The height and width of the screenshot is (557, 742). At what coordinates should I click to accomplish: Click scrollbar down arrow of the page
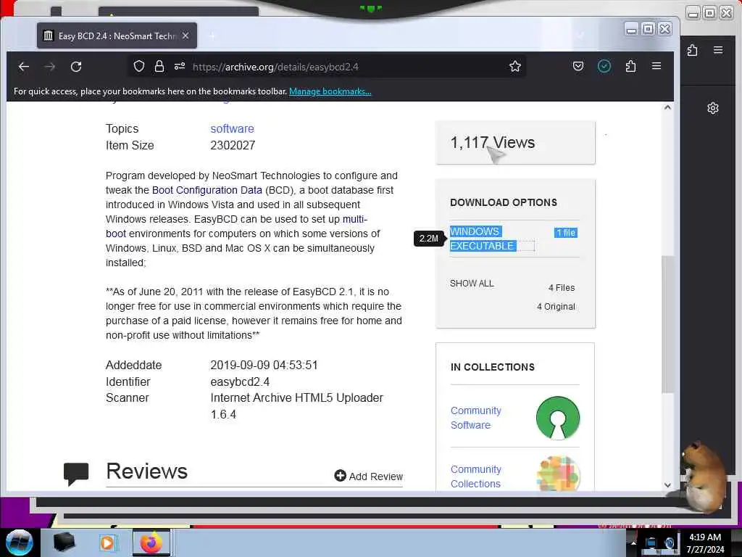click(x=667, y=484)
